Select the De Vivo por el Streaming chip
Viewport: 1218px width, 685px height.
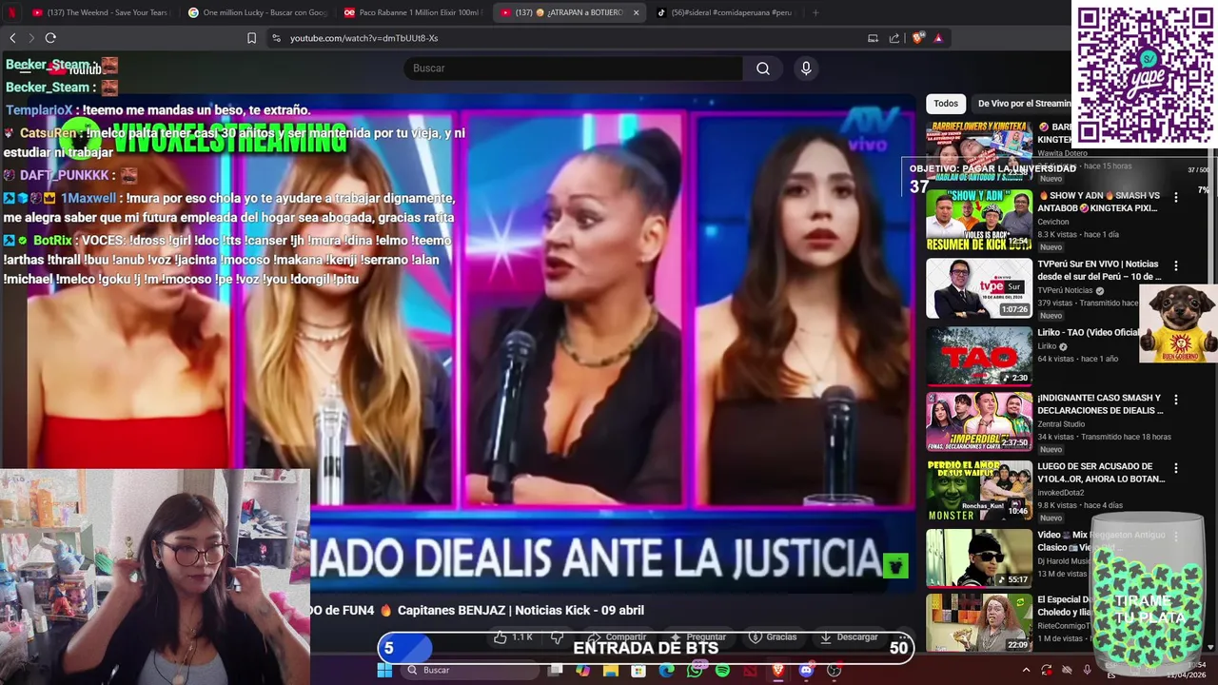tap(1024, 104)
